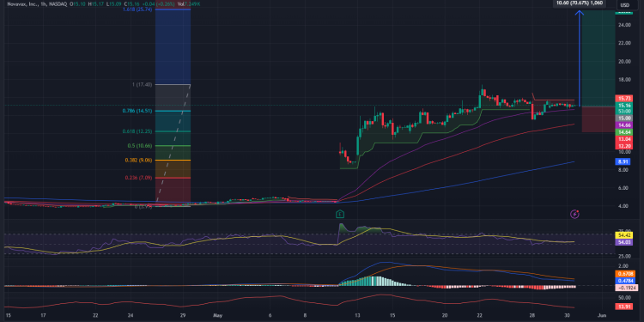Click the blue 0.4784 MACD label
The width and height of the screenshot is (644, 322).
[624, 281]
